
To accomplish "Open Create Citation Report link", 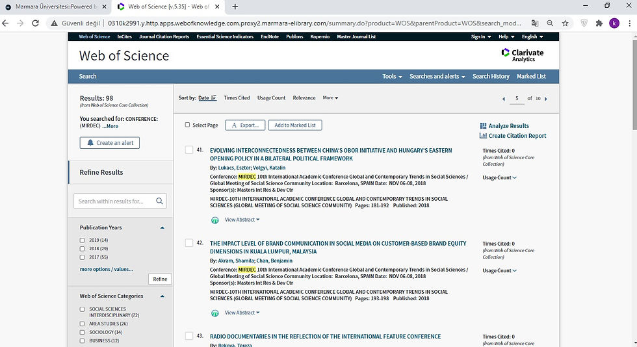I will coord(513,136).
